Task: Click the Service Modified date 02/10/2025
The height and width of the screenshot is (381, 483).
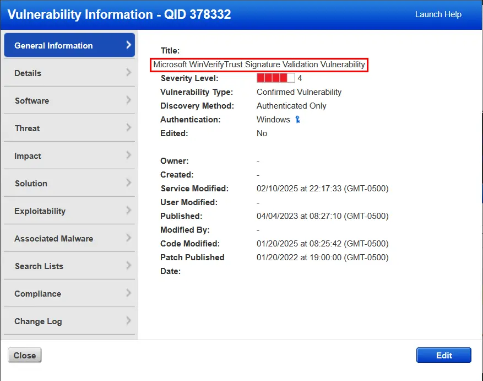Action: [323, 189]
